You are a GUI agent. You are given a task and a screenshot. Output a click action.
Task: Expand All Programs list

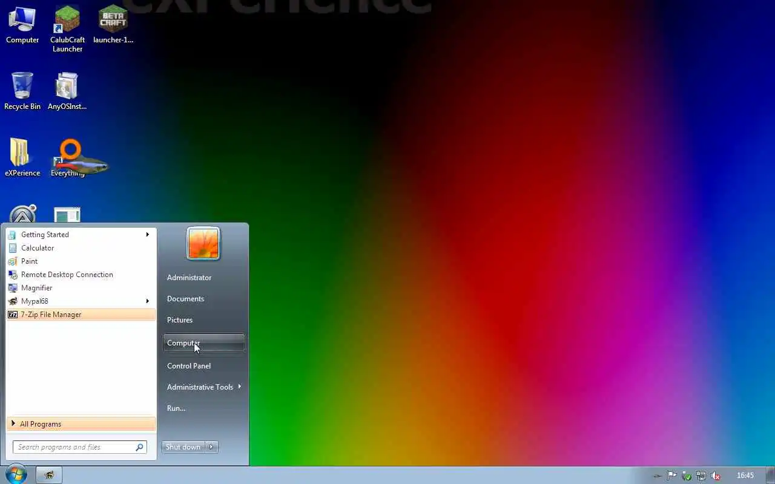(x=81, y=424)
